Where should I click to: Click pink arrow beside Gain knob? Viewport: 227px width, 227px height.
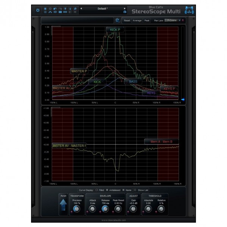tap(128, 212)
